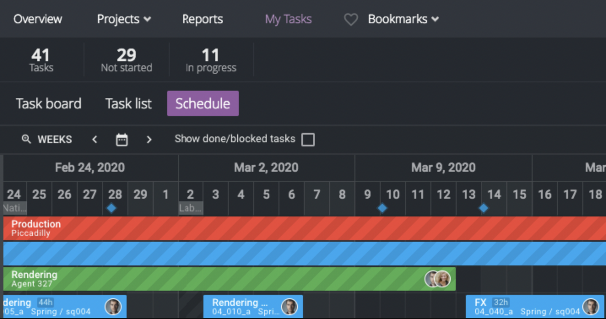Switch to the Task list view
This screenshot has height=319, width=606.
pos(128,104)
